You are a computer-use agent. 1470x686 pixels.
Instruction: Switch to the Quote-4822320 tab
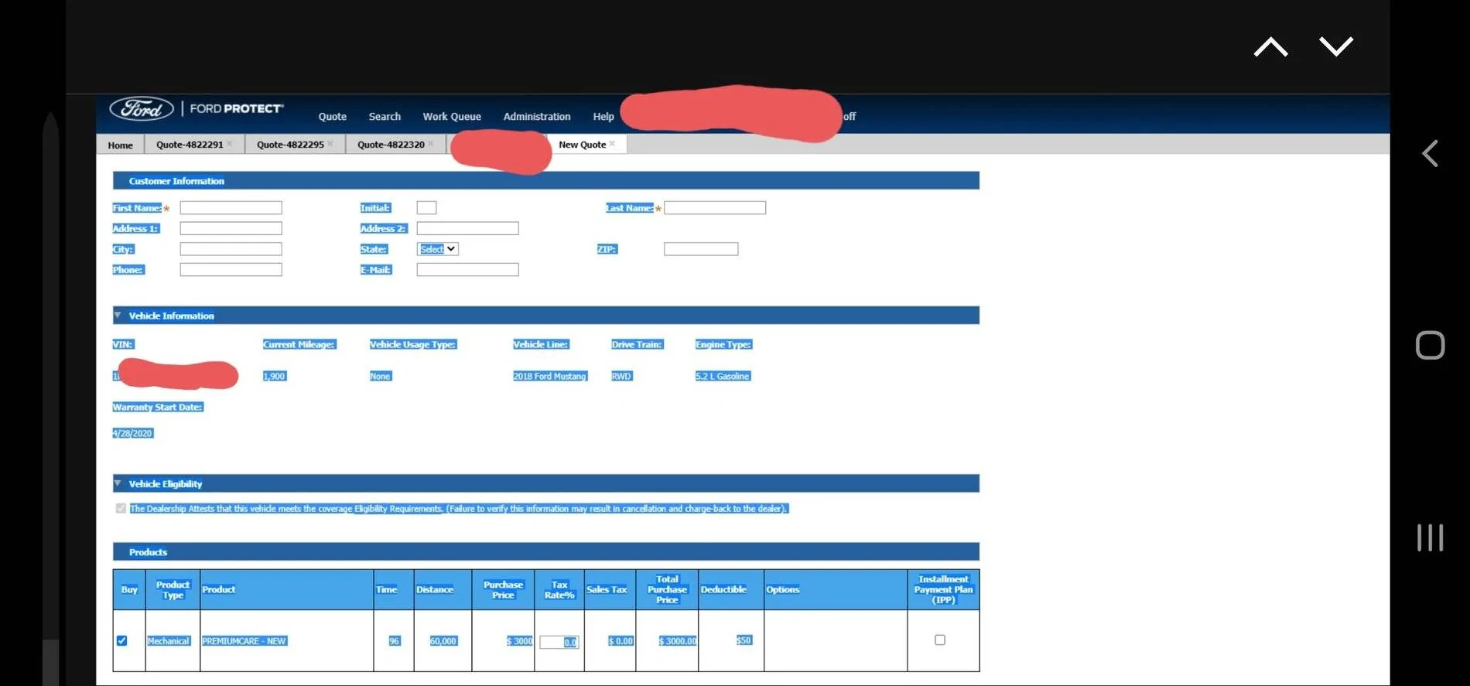[391, 145]
